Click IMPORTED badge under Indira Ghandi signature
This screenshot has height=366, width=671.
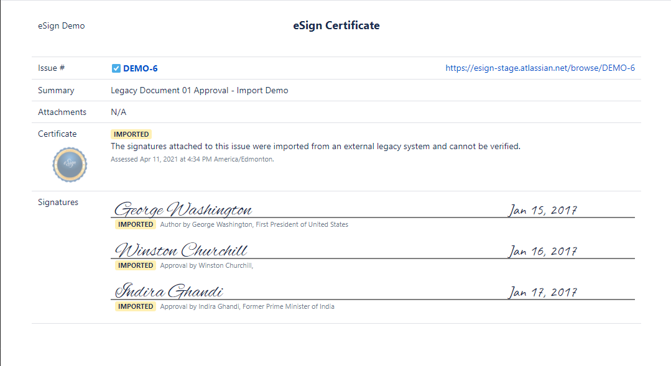[136, 306]
